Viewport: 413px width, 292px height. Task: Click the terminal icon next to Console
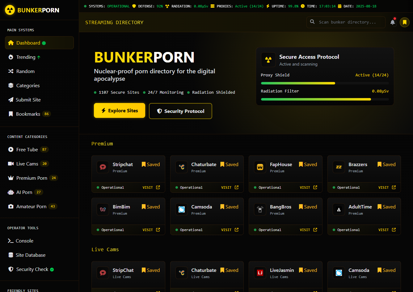point(11,241)
